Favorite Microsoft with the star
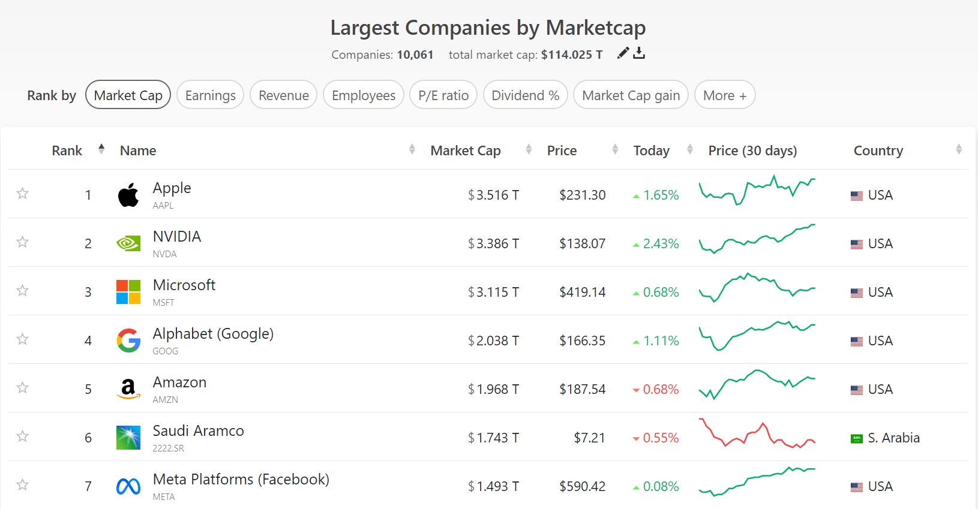978x509 pixels. click(22, 290)
